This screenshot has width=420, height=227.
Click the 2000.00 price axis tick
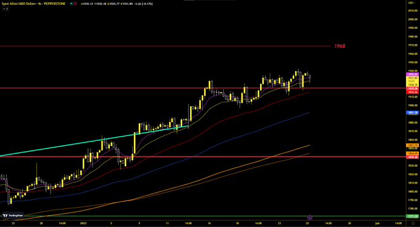(413, 19)
